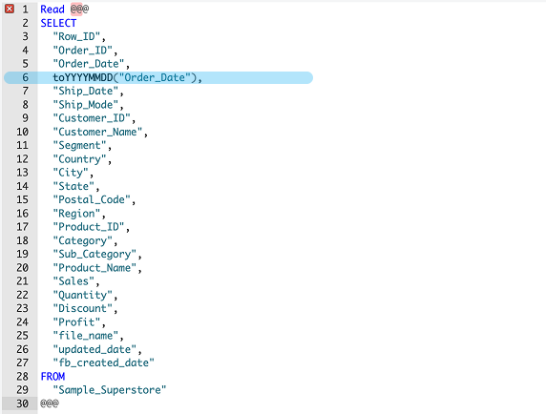Click the "Postal_Code" column text
This screenshot has width=546, height=414.
[x=92, y=199]
